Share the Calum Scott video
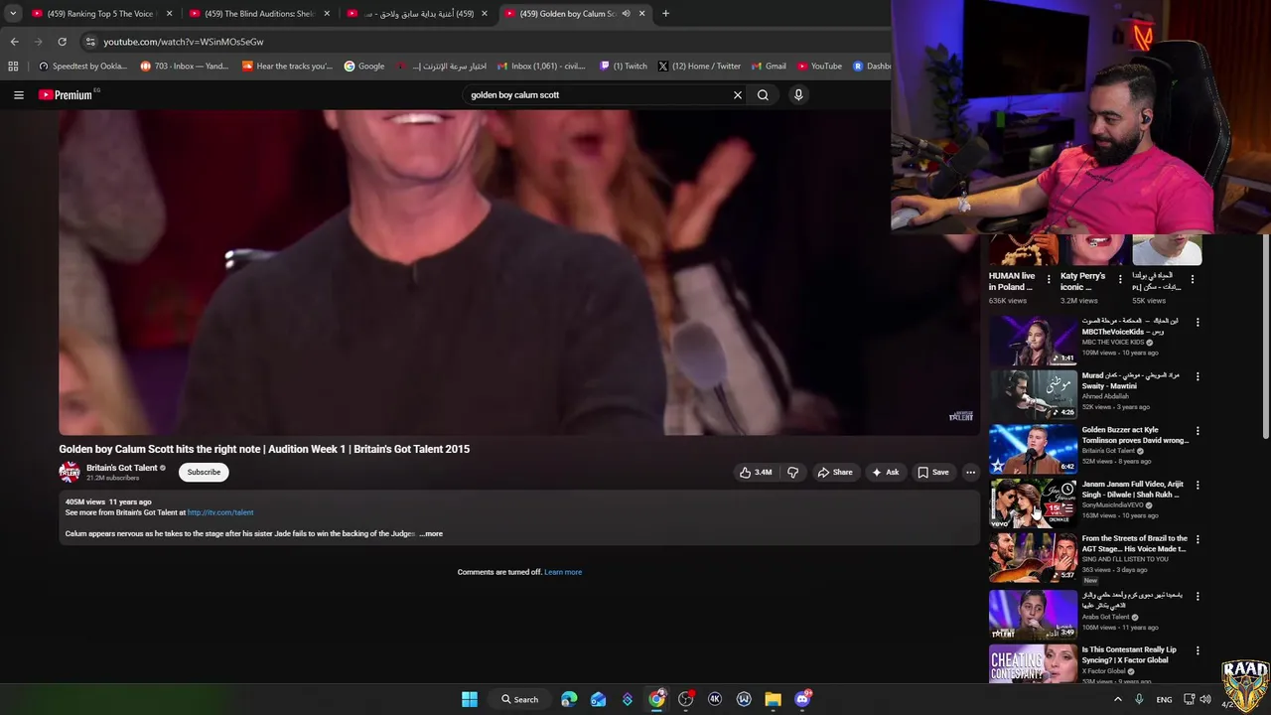 point(835,473)
